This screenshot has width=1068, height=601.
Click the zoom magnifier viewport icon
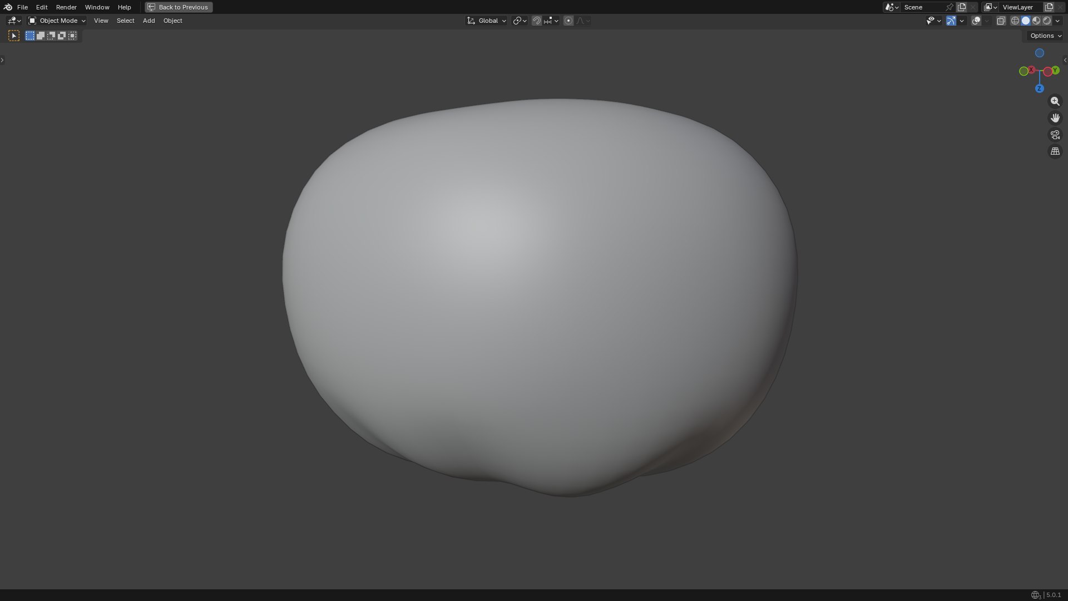coord(1055,101)
